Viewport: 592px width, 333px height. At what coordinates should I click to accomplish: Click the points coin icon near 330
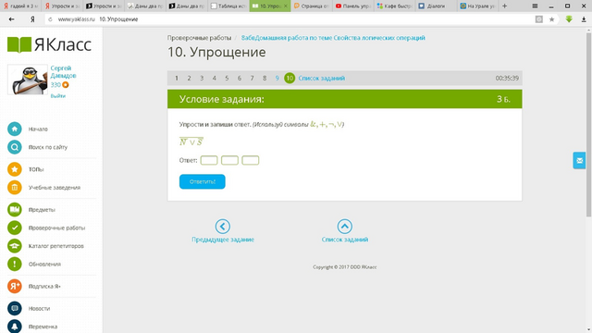tap(66, 84)
